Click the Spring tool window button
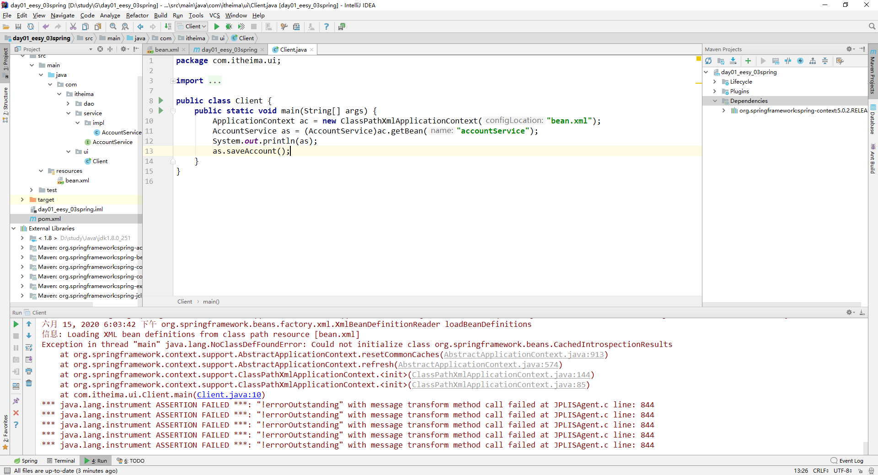This screenshot has height=475, width=878. tap(26, 461)
